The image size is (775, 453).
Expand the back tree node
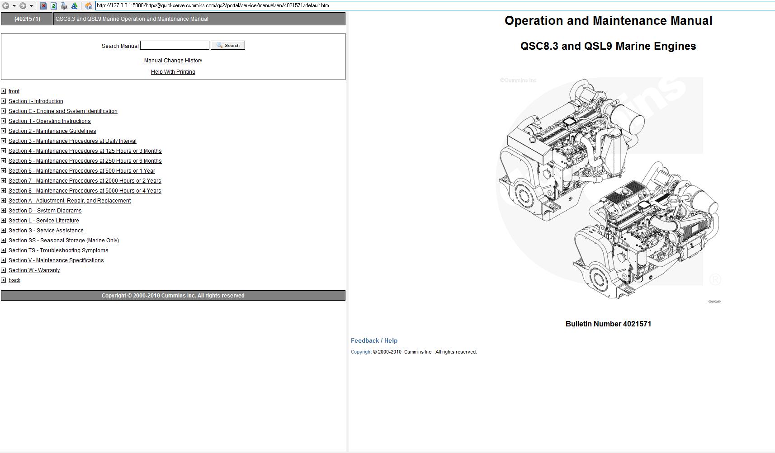click(x=4, y=280)
